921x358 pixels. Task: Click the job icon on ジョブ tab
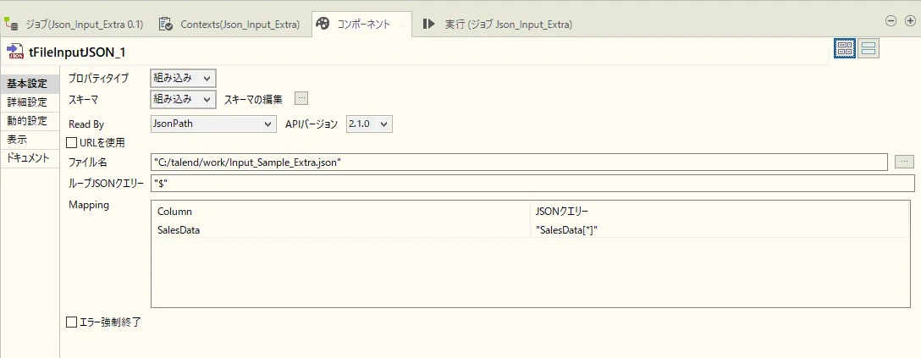coord(10,24)
